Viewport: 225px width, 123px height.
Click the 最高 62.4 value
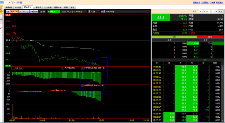pyautogui.click(x=185, y=26)
